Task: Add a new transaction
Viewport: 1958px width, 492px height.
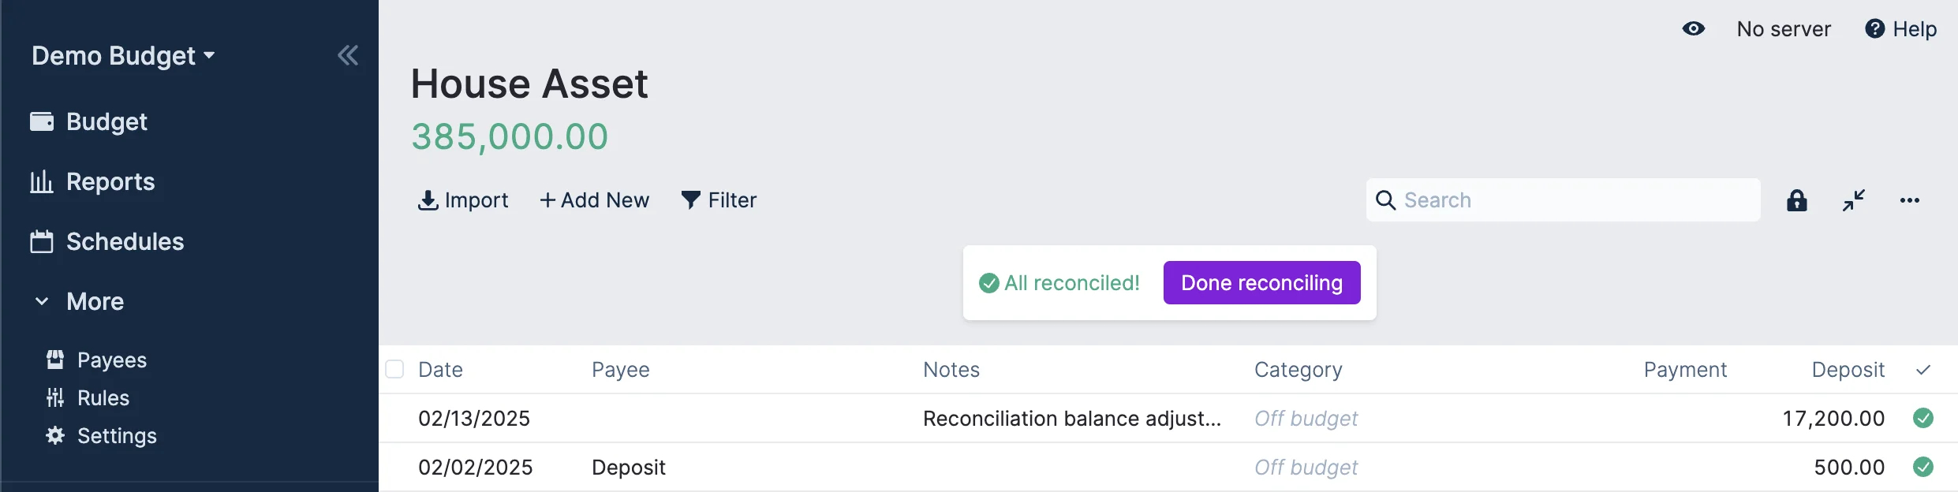Action: [594, 200]
